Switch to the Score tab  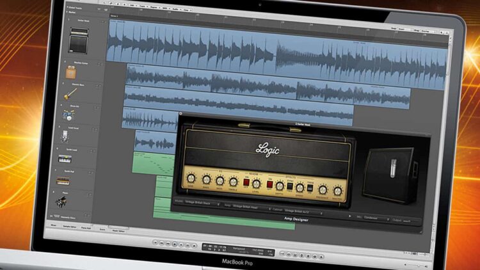[102, 229]
